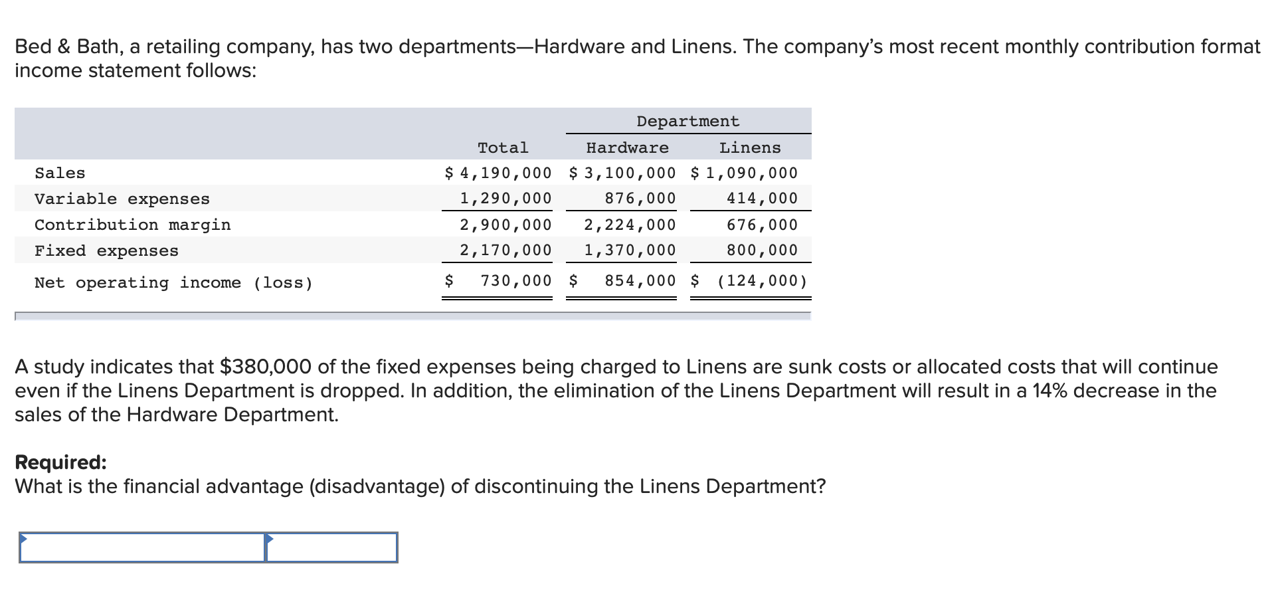The image size is (1274, 594).
Task: Click the horizontal scrollbar beneath the income statement
Action: tap(412, 316)
